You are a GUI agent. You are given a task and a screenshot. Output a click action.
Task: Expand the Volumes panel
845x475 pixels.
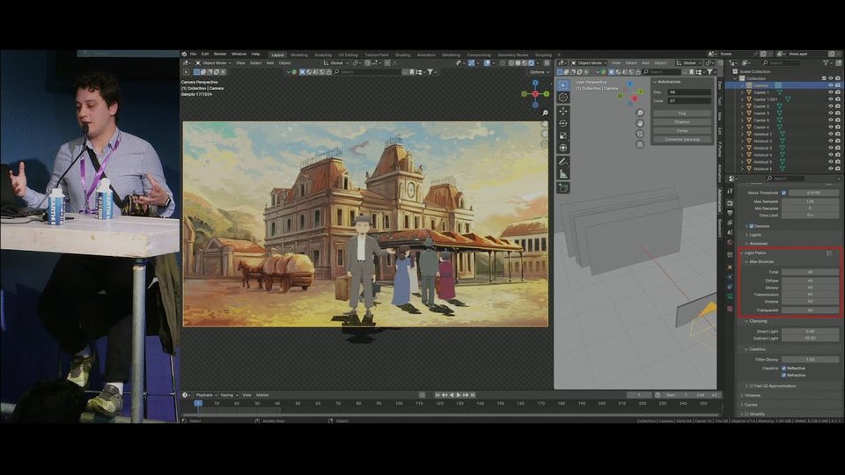click(x=742, y=395)
